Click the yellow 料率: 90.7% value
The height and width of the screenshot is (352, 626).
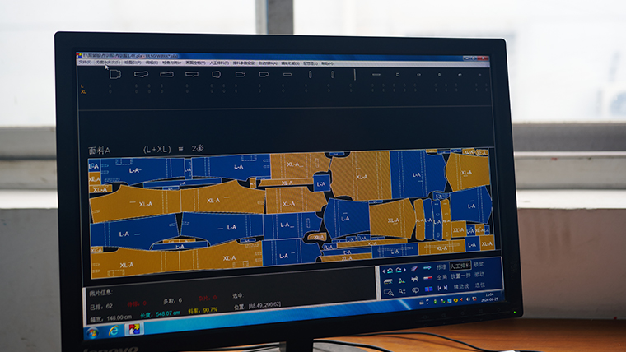(203, 310)
